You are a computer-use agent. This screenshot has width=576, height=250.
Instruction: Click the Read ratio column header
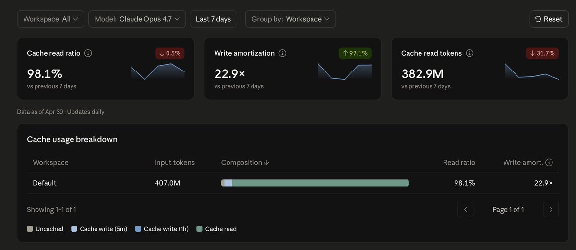(459, 163)
